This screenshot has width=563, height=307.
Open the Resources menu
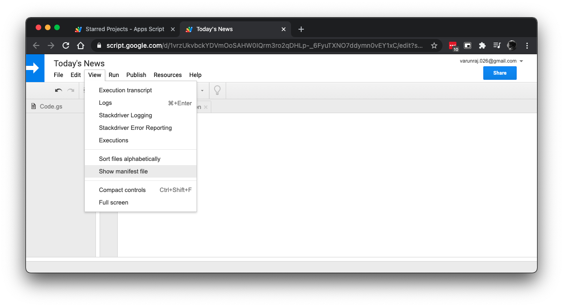click(x=168, y=75)
